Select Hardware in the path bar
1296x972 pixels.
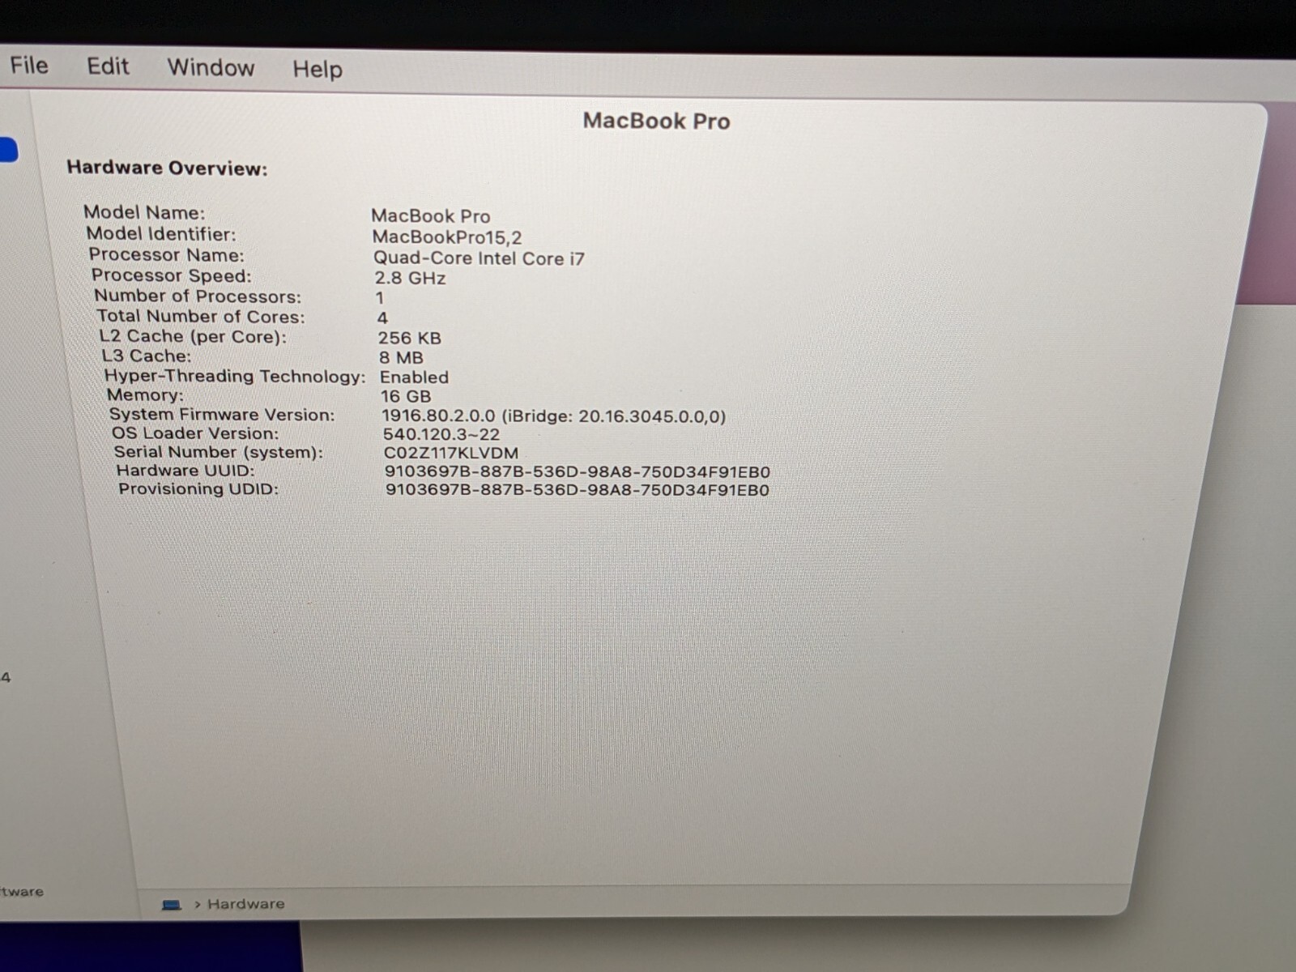coord(245,904)
